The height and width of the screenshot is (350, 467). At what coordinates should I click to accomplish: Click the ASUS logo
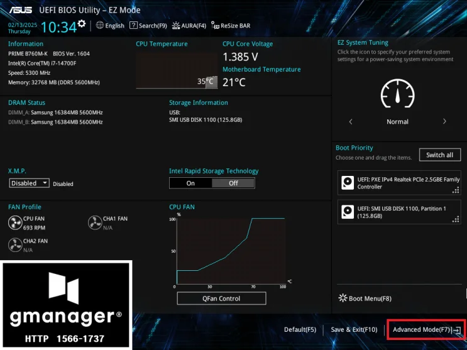coord(20,10)
